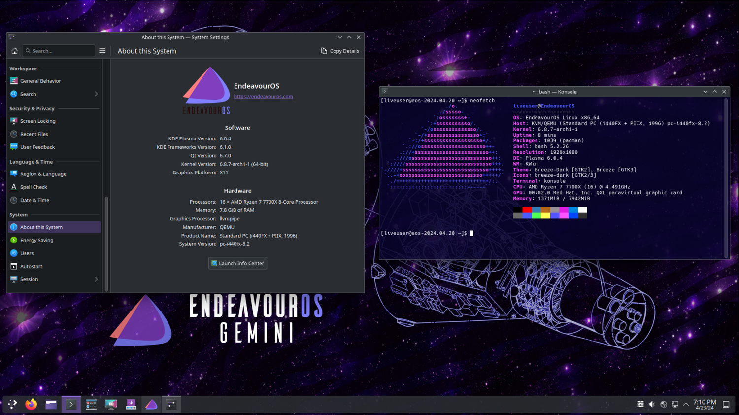Expand the Search category chevron
This screenshot has height=415, width=739.
(96, 94)
